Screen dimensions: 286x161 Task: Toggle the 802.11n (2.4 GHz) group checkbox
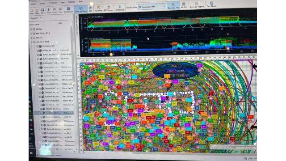click(34, 34)
